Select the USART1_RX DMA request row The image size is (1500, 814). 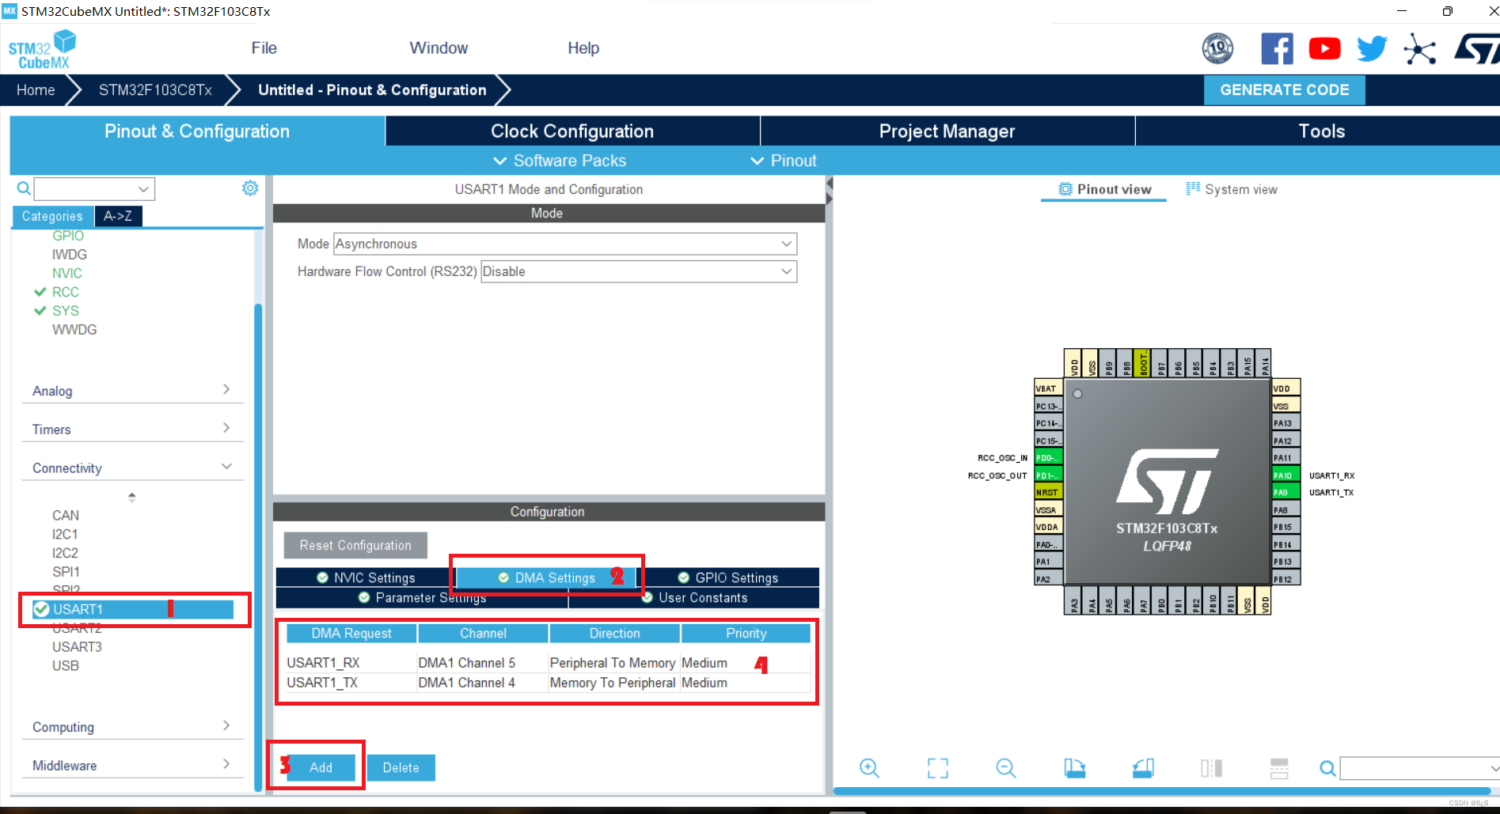point(548,663)
